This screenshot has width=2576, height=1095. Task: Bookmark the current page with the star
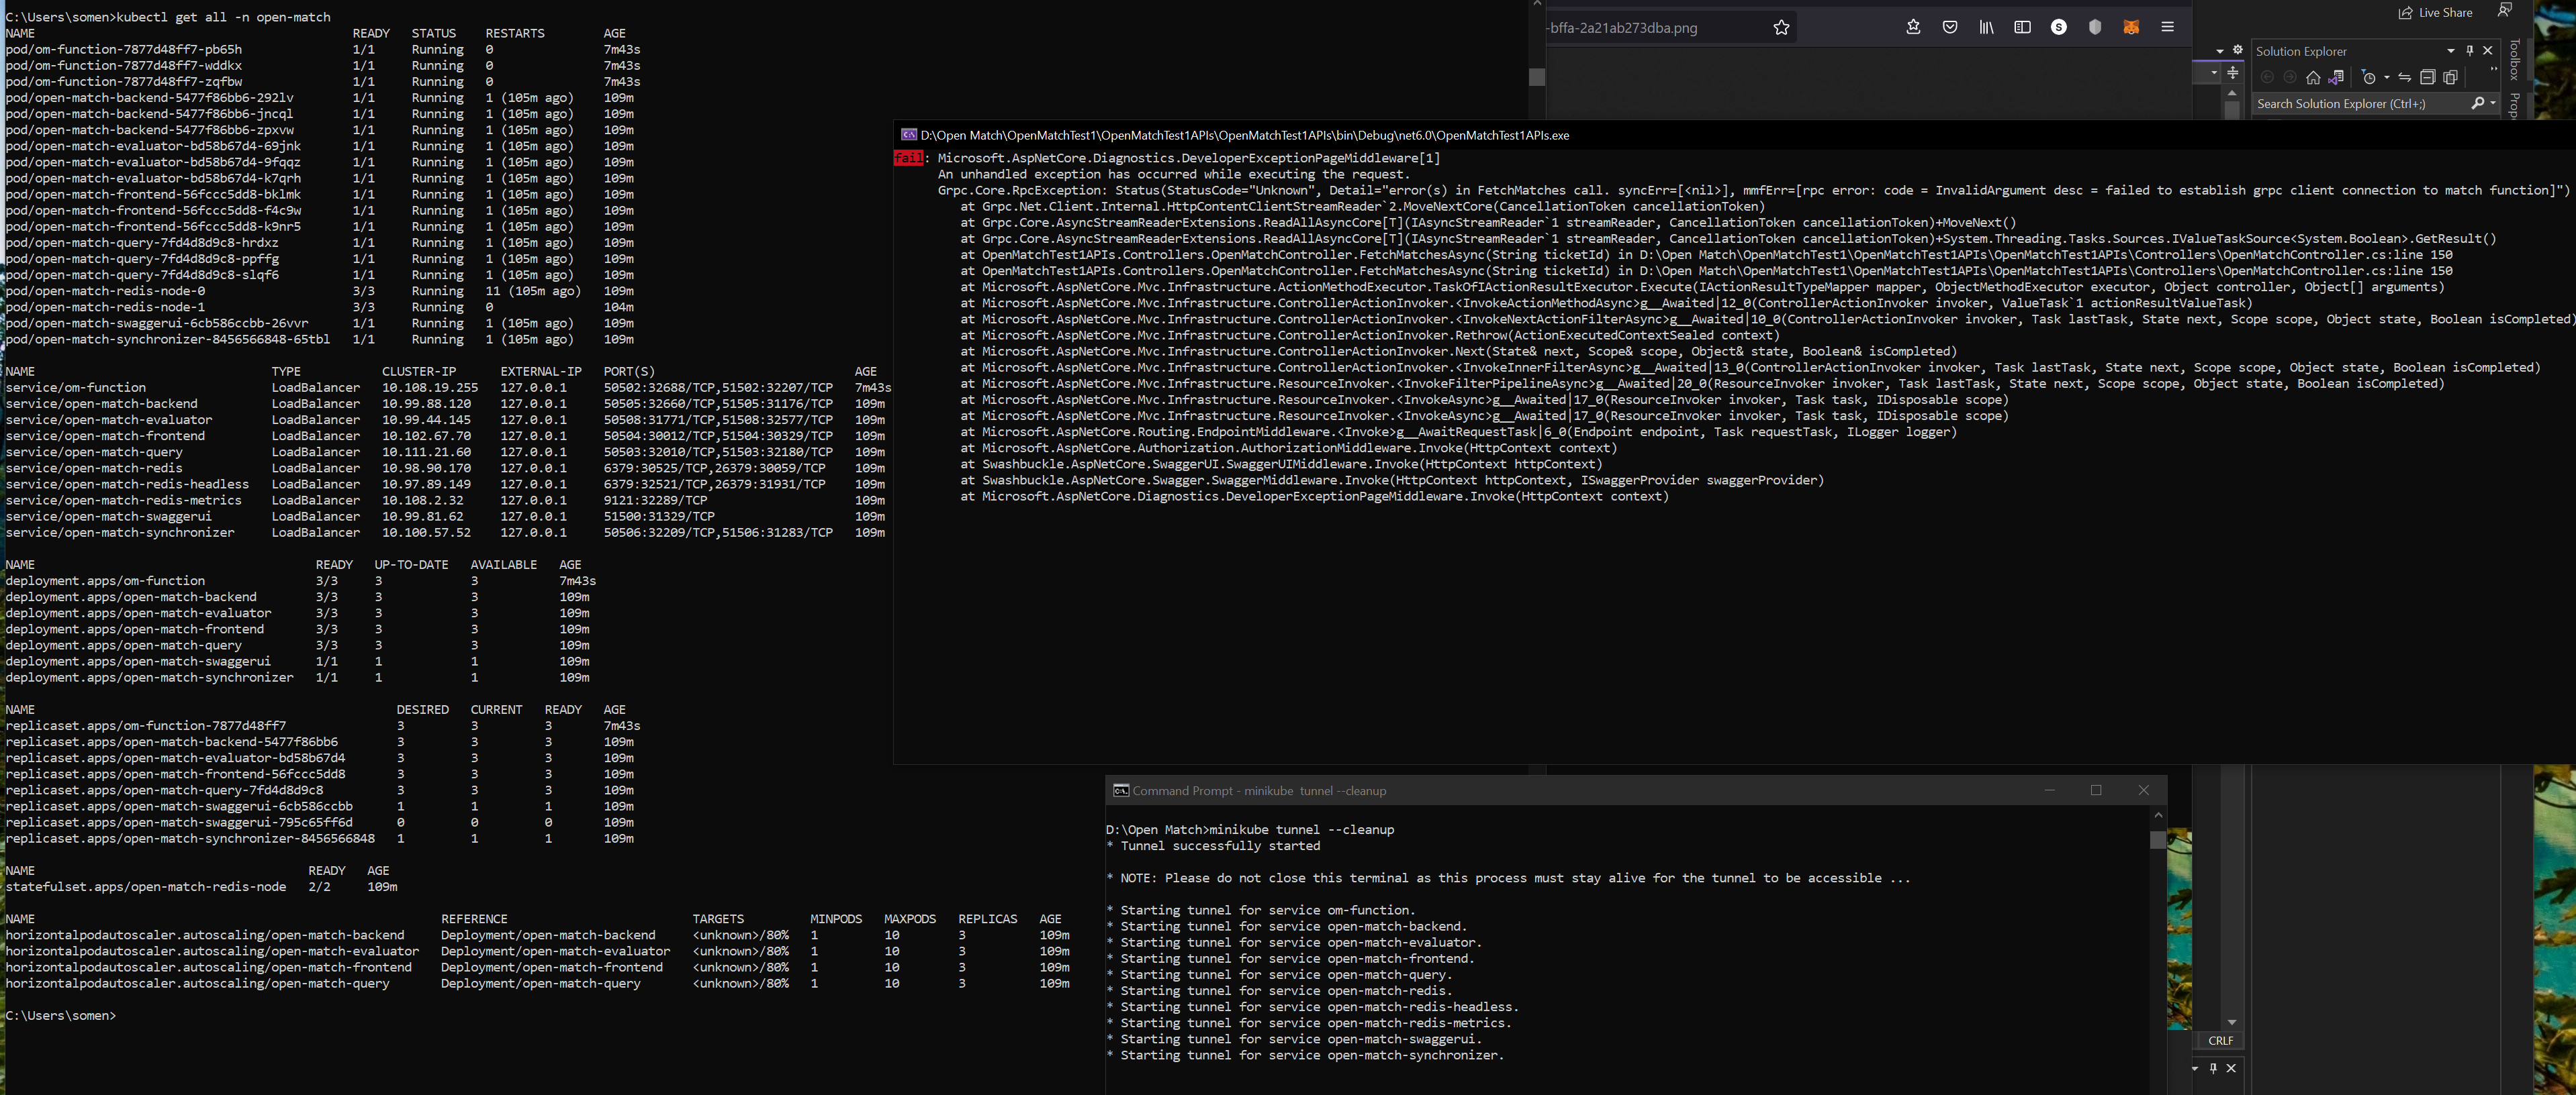coord(1782,28)
